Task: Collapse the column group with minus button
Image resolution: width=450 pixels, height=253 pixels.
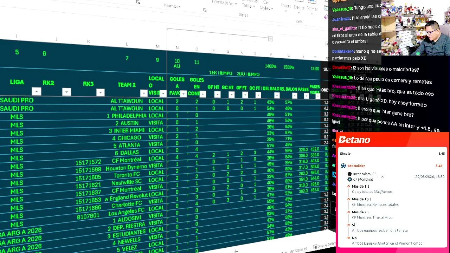Action: click(270, 39)
